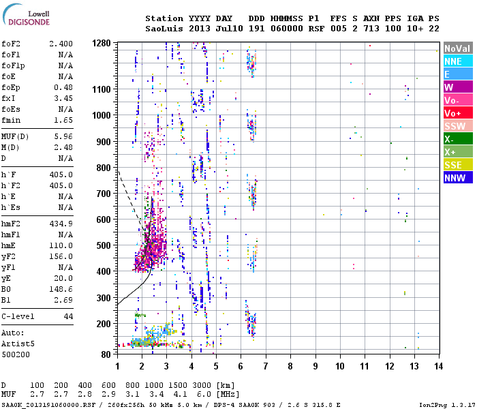
Task: Click the Jul10 date in header
Action: [x=229, y=29]
